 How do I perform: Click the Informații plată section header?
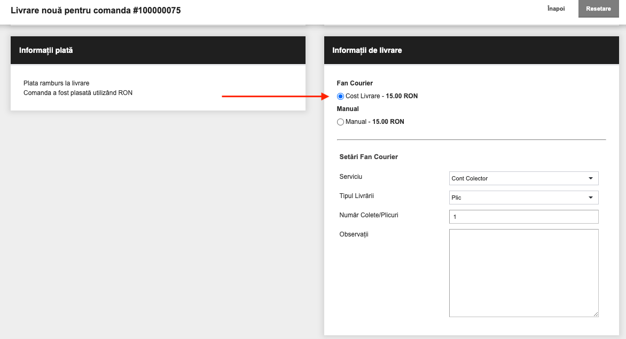pyautogui.click(x=158, y=50)
